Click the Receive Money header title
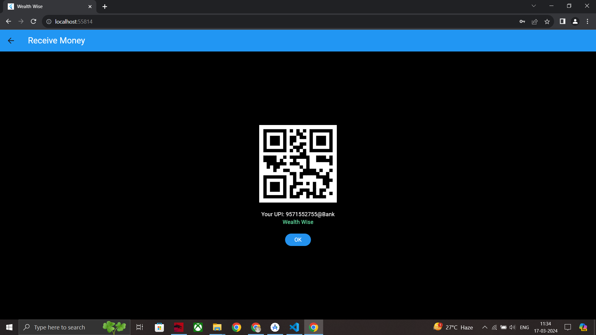Image resolution: width=596 pixels, height=335 pixels. (x=56, y=41)
